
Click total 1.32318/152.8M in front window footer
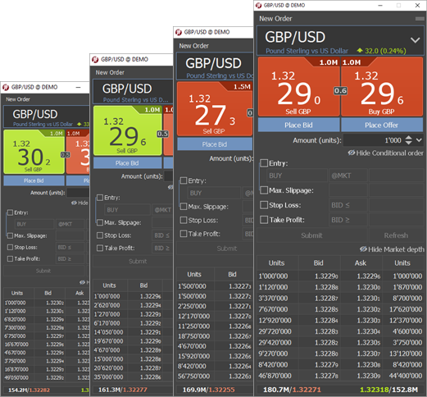[x=388, y=390]
